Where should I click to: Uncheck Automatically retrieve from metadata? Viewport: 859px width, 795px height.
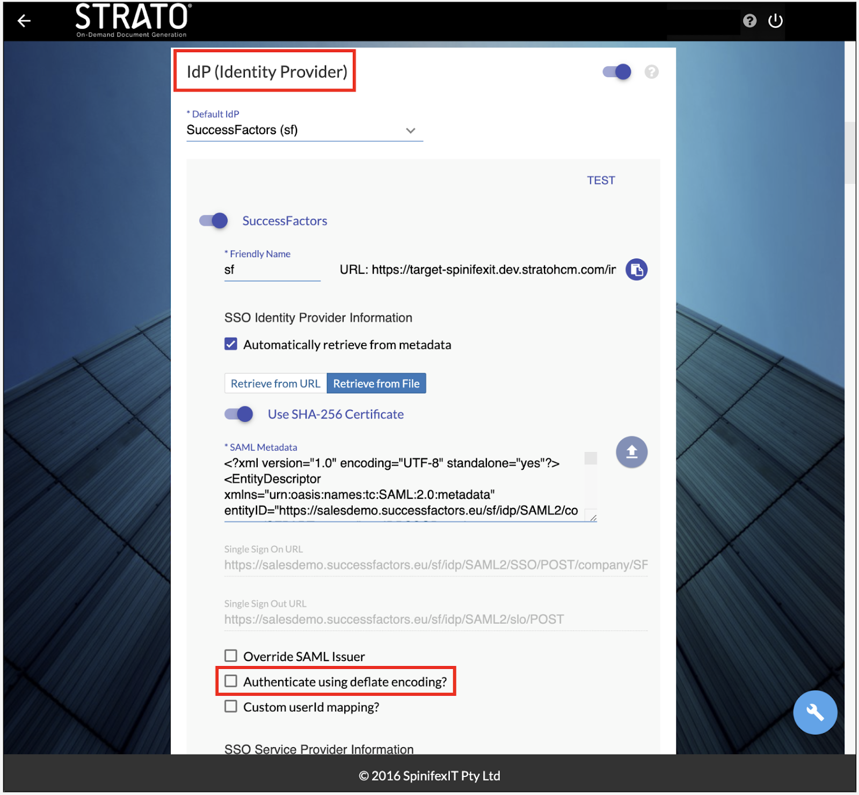(x=231, y=344)
